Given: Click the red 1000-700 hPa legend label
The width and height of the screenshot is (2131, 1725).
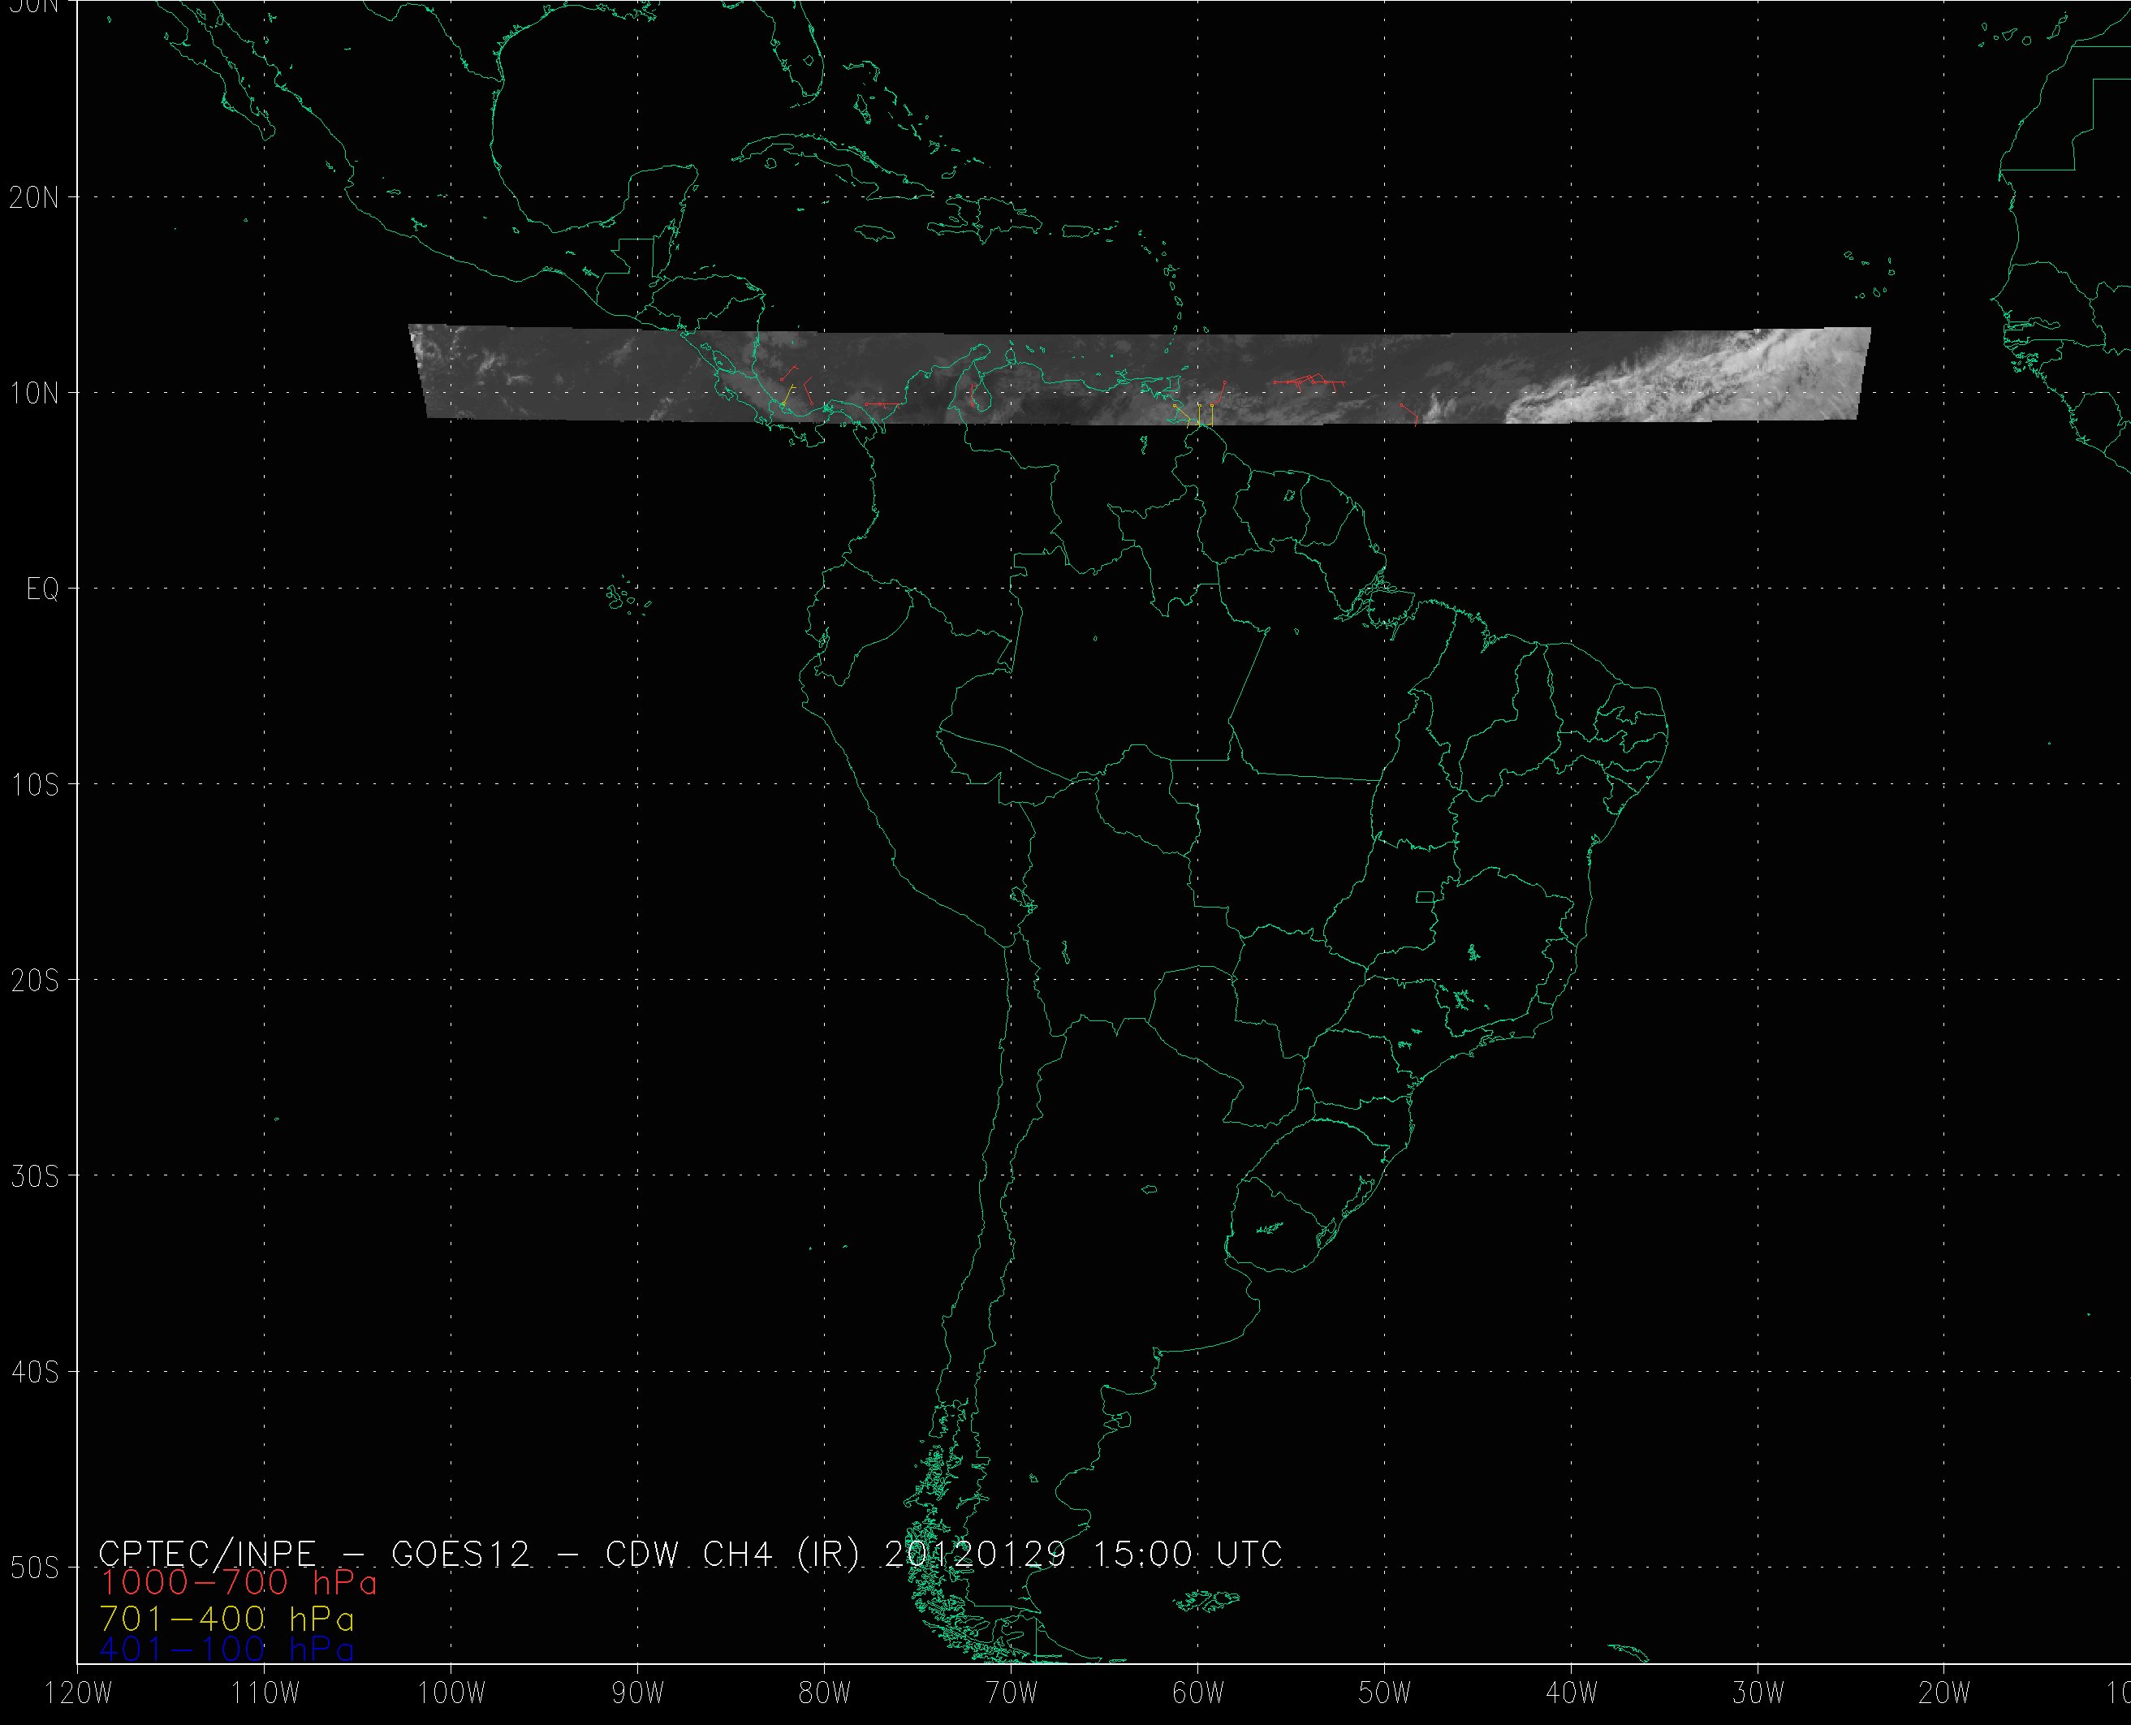Looking at the screenshot, I should [239, 1583].
